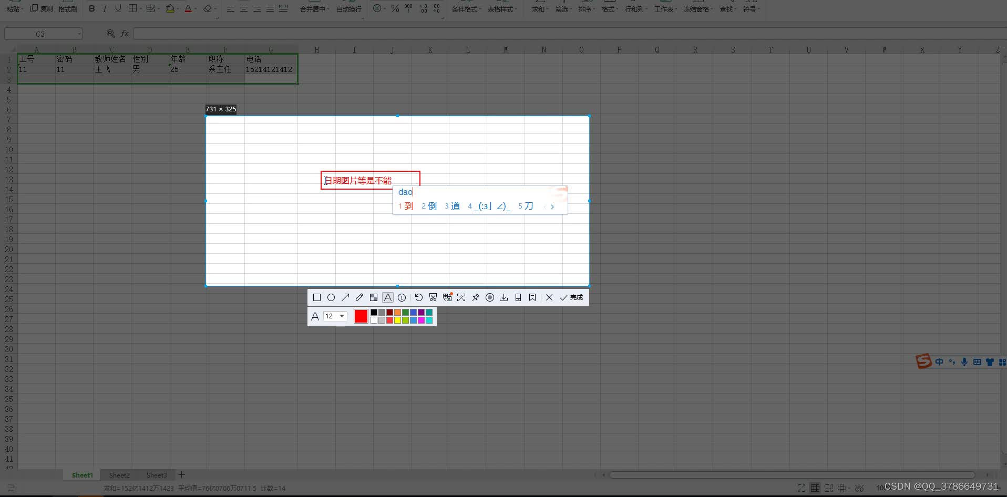
Task: Select the mosaic blur tool
Action: pyautogui.click(x=374, y=297)
